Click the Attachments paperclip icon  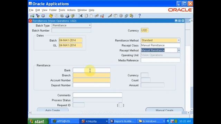click(126, 16)
